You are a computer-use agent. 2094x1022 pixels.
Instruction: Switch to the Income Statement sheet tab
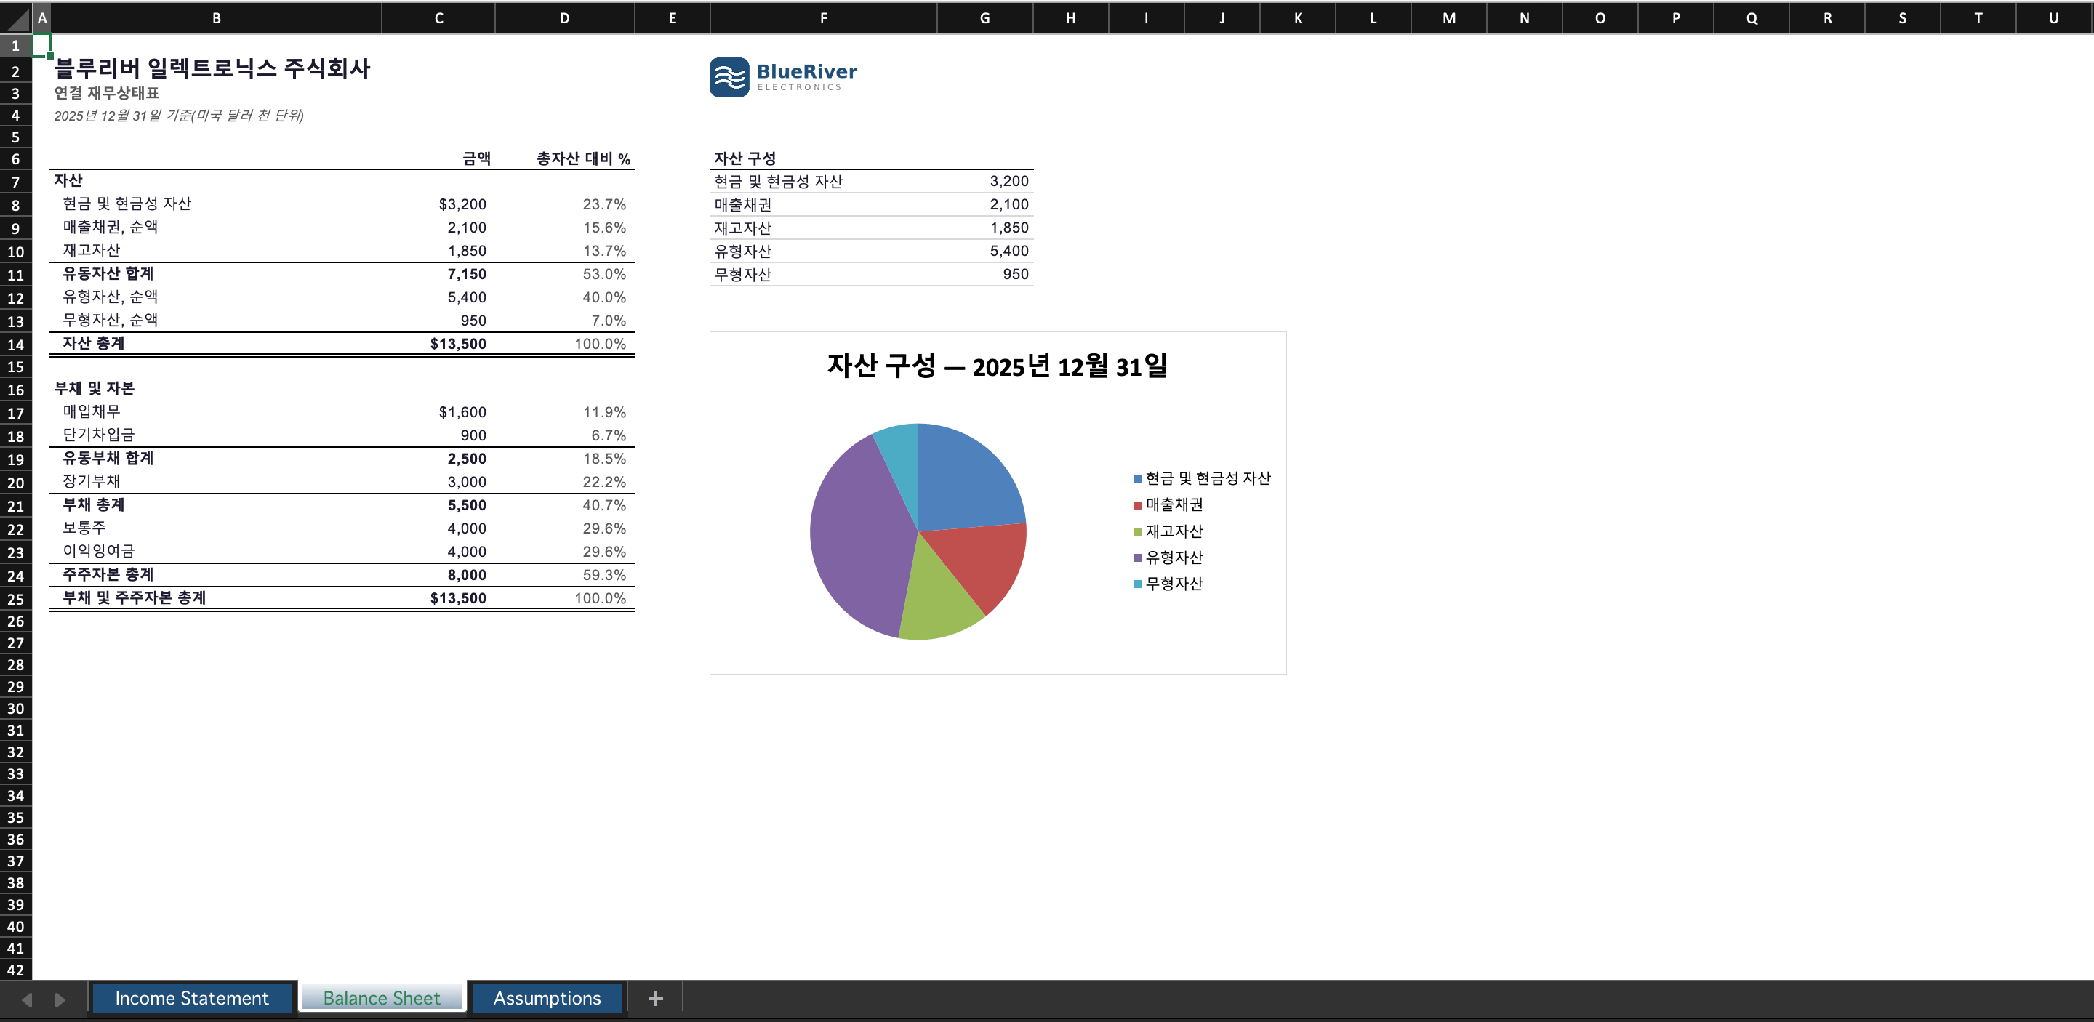click(x=192, y=999)
